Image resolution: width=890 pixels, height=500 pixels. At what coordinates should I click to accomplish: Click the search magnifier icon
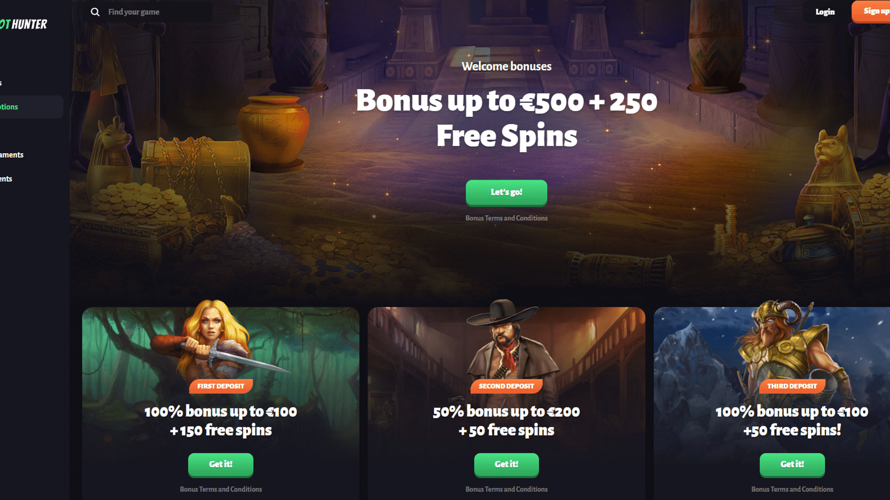(x=95, y=12)
